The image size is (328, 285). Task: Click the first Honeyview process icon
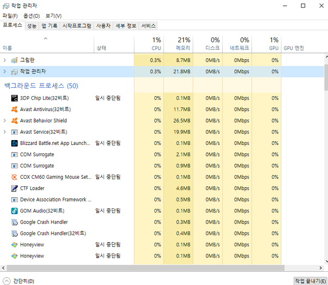[x=14, y=245]
